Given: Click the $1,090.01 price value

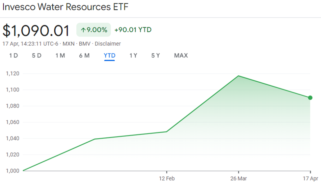Looking at the screenshot, I should [36, 31].
